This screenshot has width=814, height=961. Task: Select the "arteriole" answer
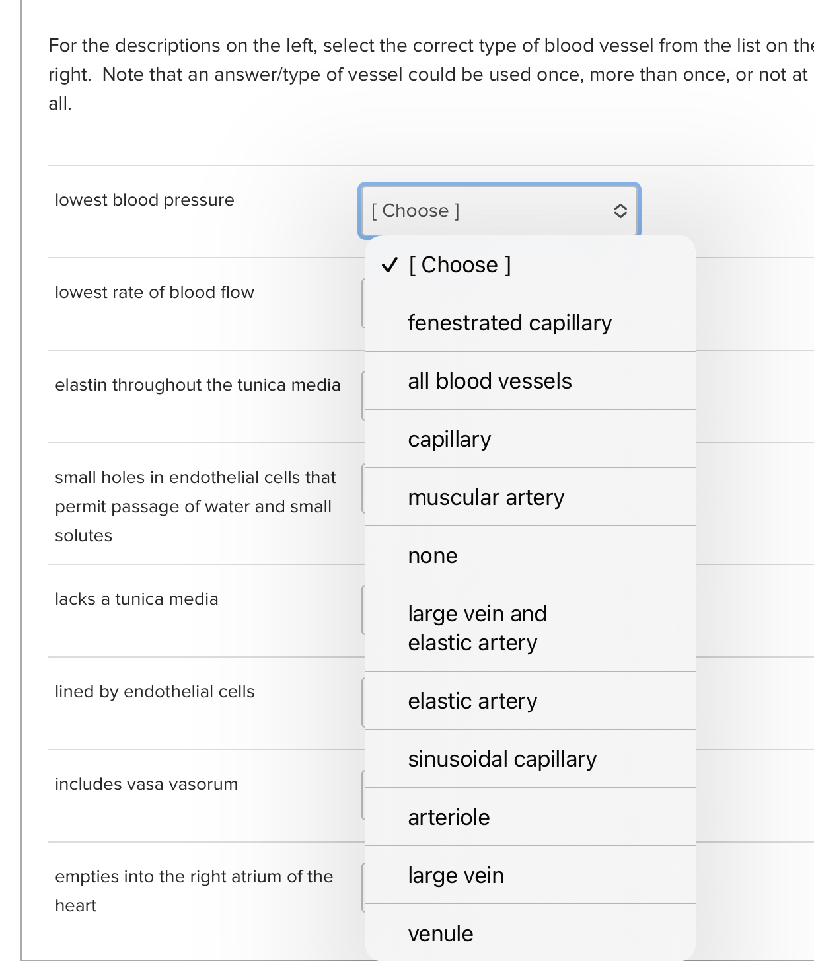(449, 817)
